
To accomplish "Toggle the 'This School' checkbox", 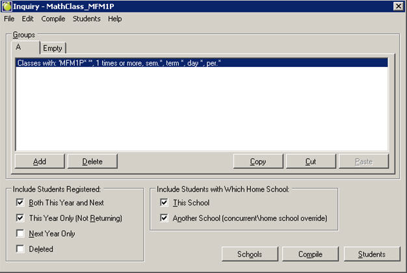I will (x=164, y=203).
